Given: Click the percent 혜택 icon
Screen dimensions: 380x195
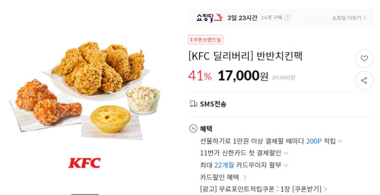Looking at the screenshot, I should pos(193,129).
